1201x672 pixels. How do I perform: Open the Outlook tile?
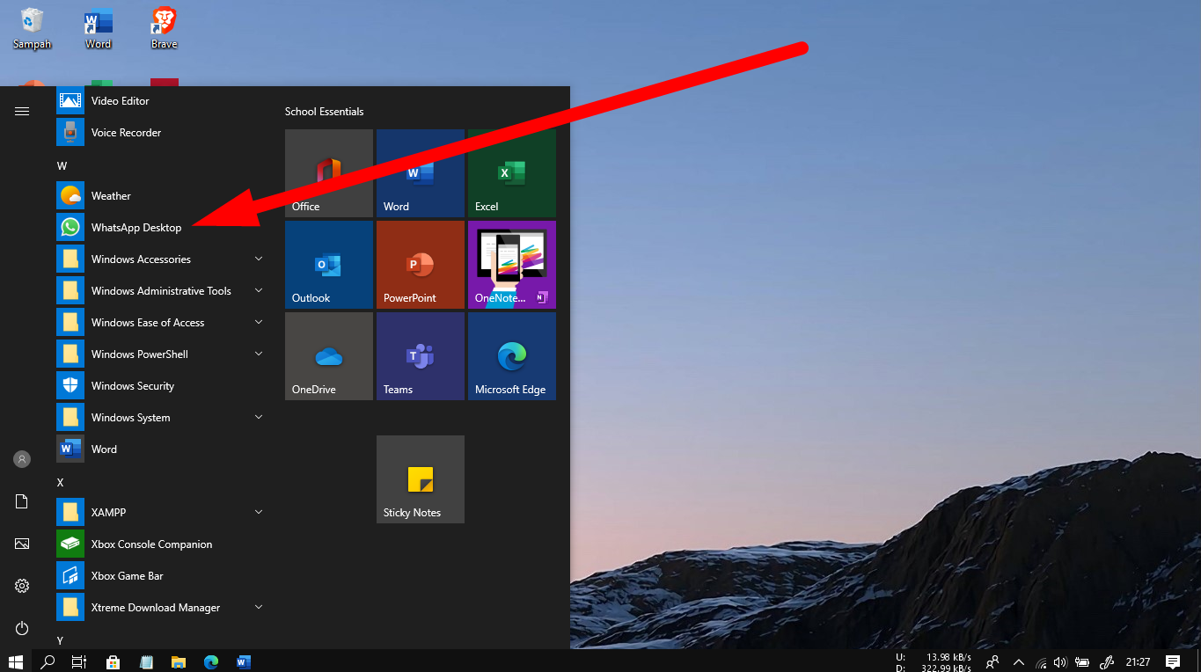pyautogui.click(x=329, y=265)
